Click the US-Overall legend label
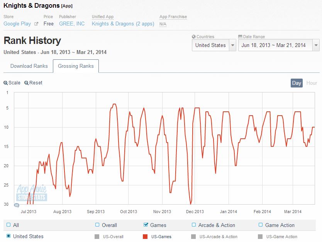The width and height of the screenshot is (322, 242). 113,237
